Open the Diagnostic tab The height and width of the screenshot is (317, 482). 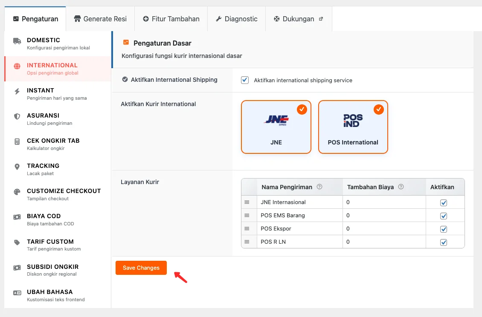click(x=236, y=19)
